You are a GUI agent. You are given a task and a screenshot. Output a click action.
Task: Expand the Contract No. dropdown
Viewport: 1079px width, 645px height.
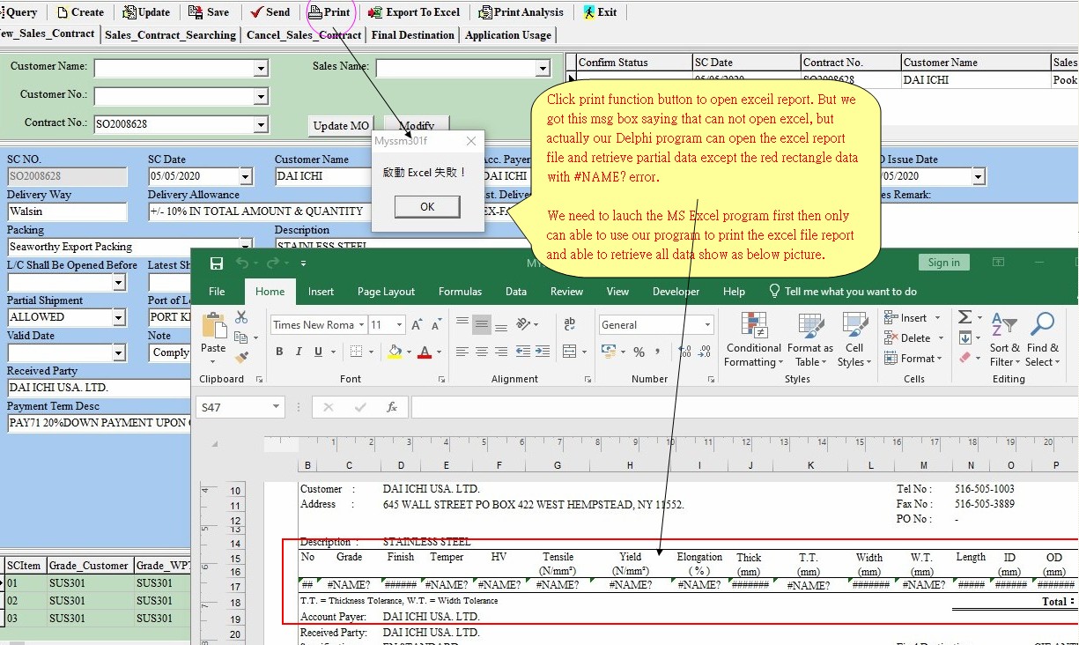tap(261, 125)
